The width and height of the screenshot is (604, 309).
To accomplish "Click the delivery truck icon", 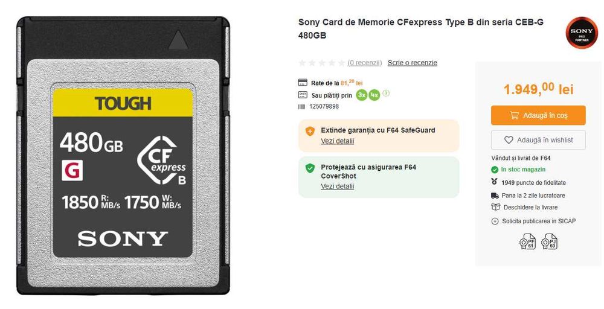I will tap(495, 196).
